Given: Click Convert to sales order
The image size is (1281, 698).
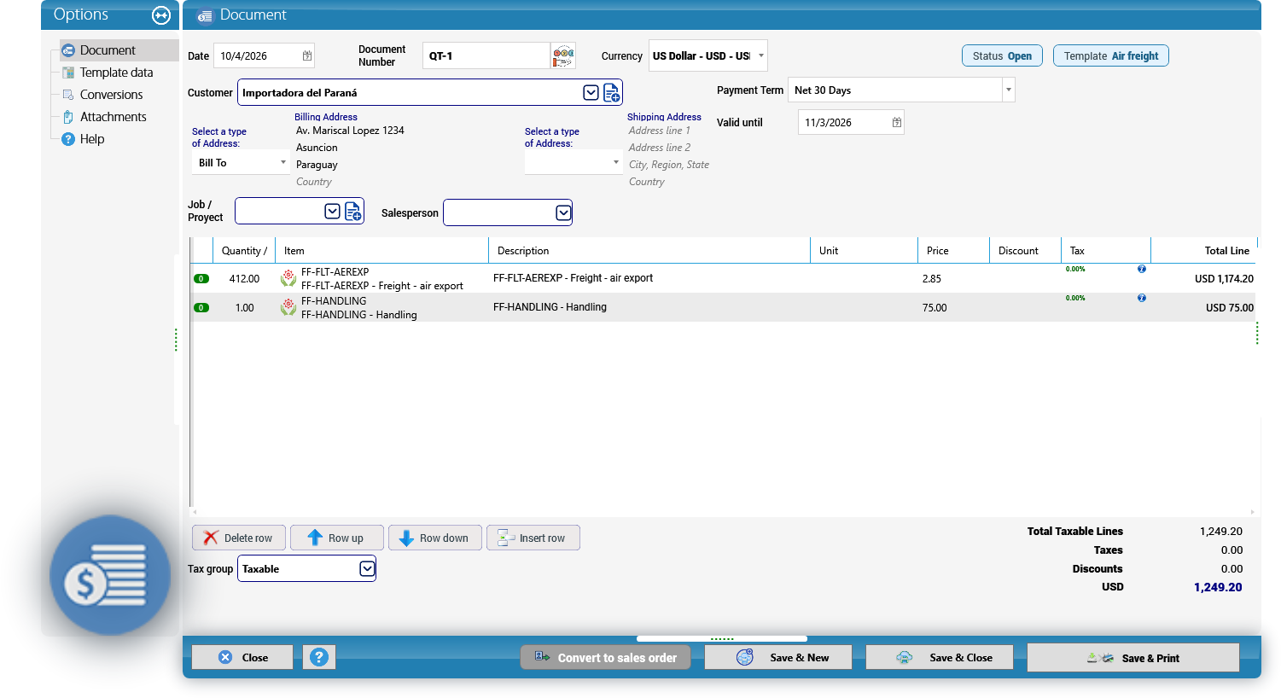Looking at the screenshot, I should (x=606, y=657).
